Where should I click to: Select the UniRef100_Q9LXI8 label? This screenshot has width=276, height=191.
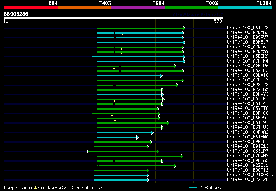pos(248,75)
